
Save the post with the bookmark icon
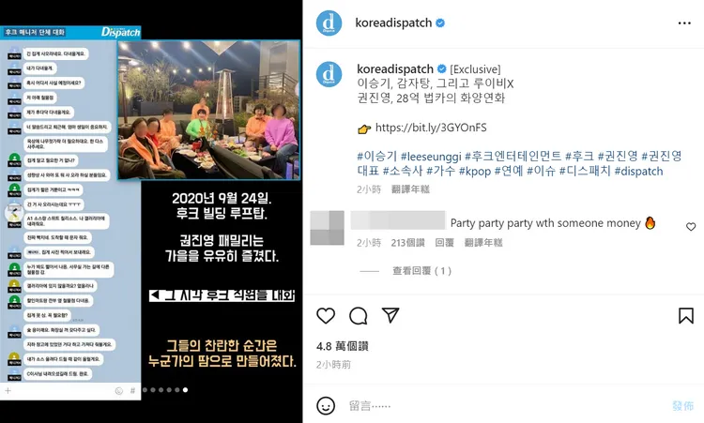(685, 316)
